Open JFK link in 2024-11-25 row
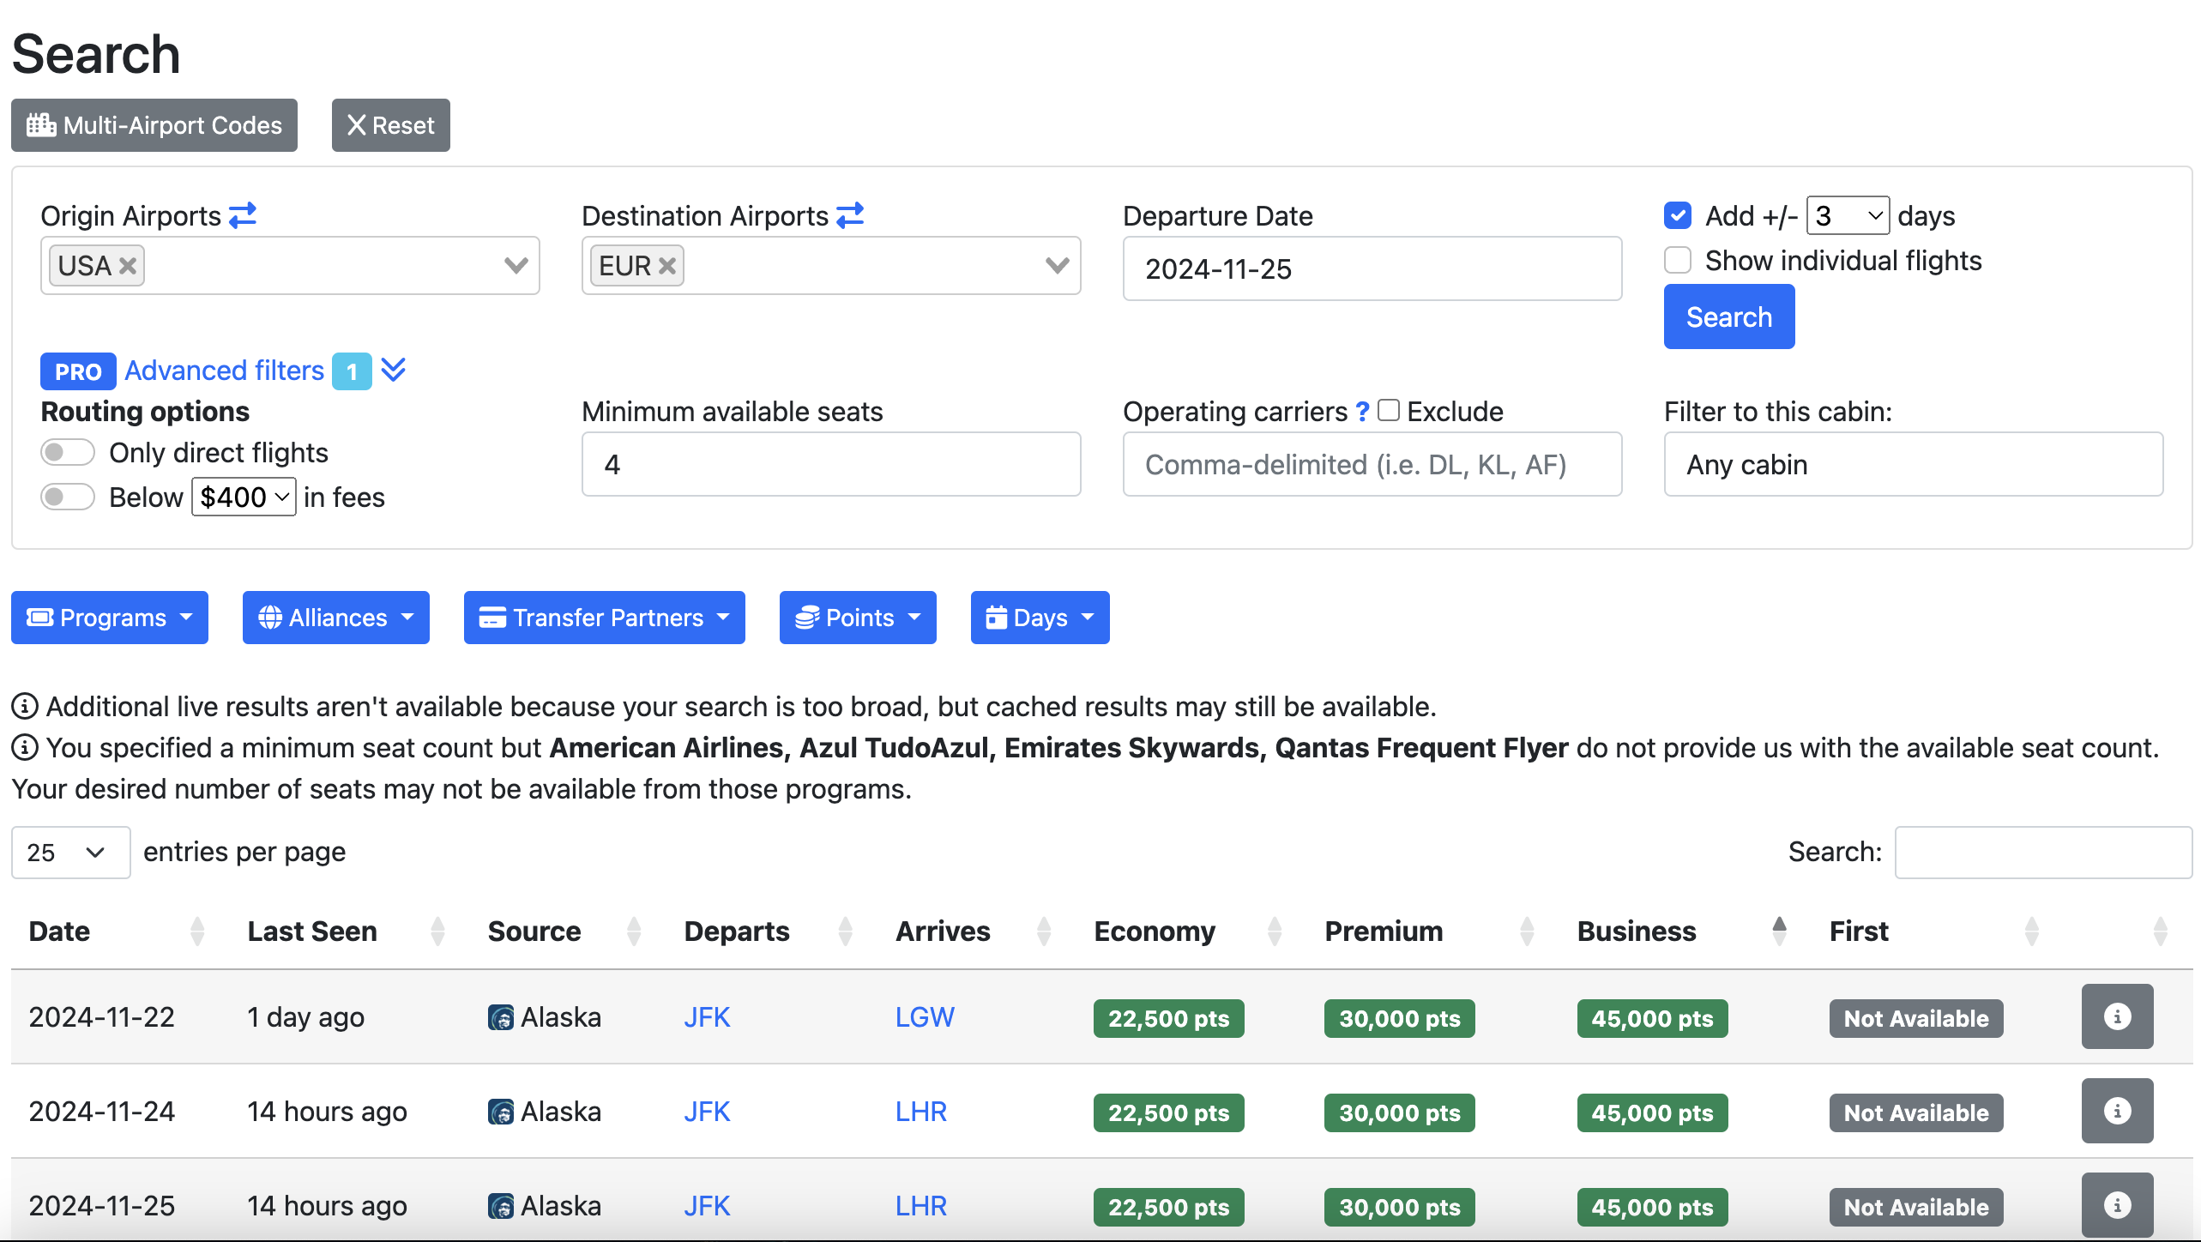Screen dimensions: 2201x1242 click(x=707, y=1206)
